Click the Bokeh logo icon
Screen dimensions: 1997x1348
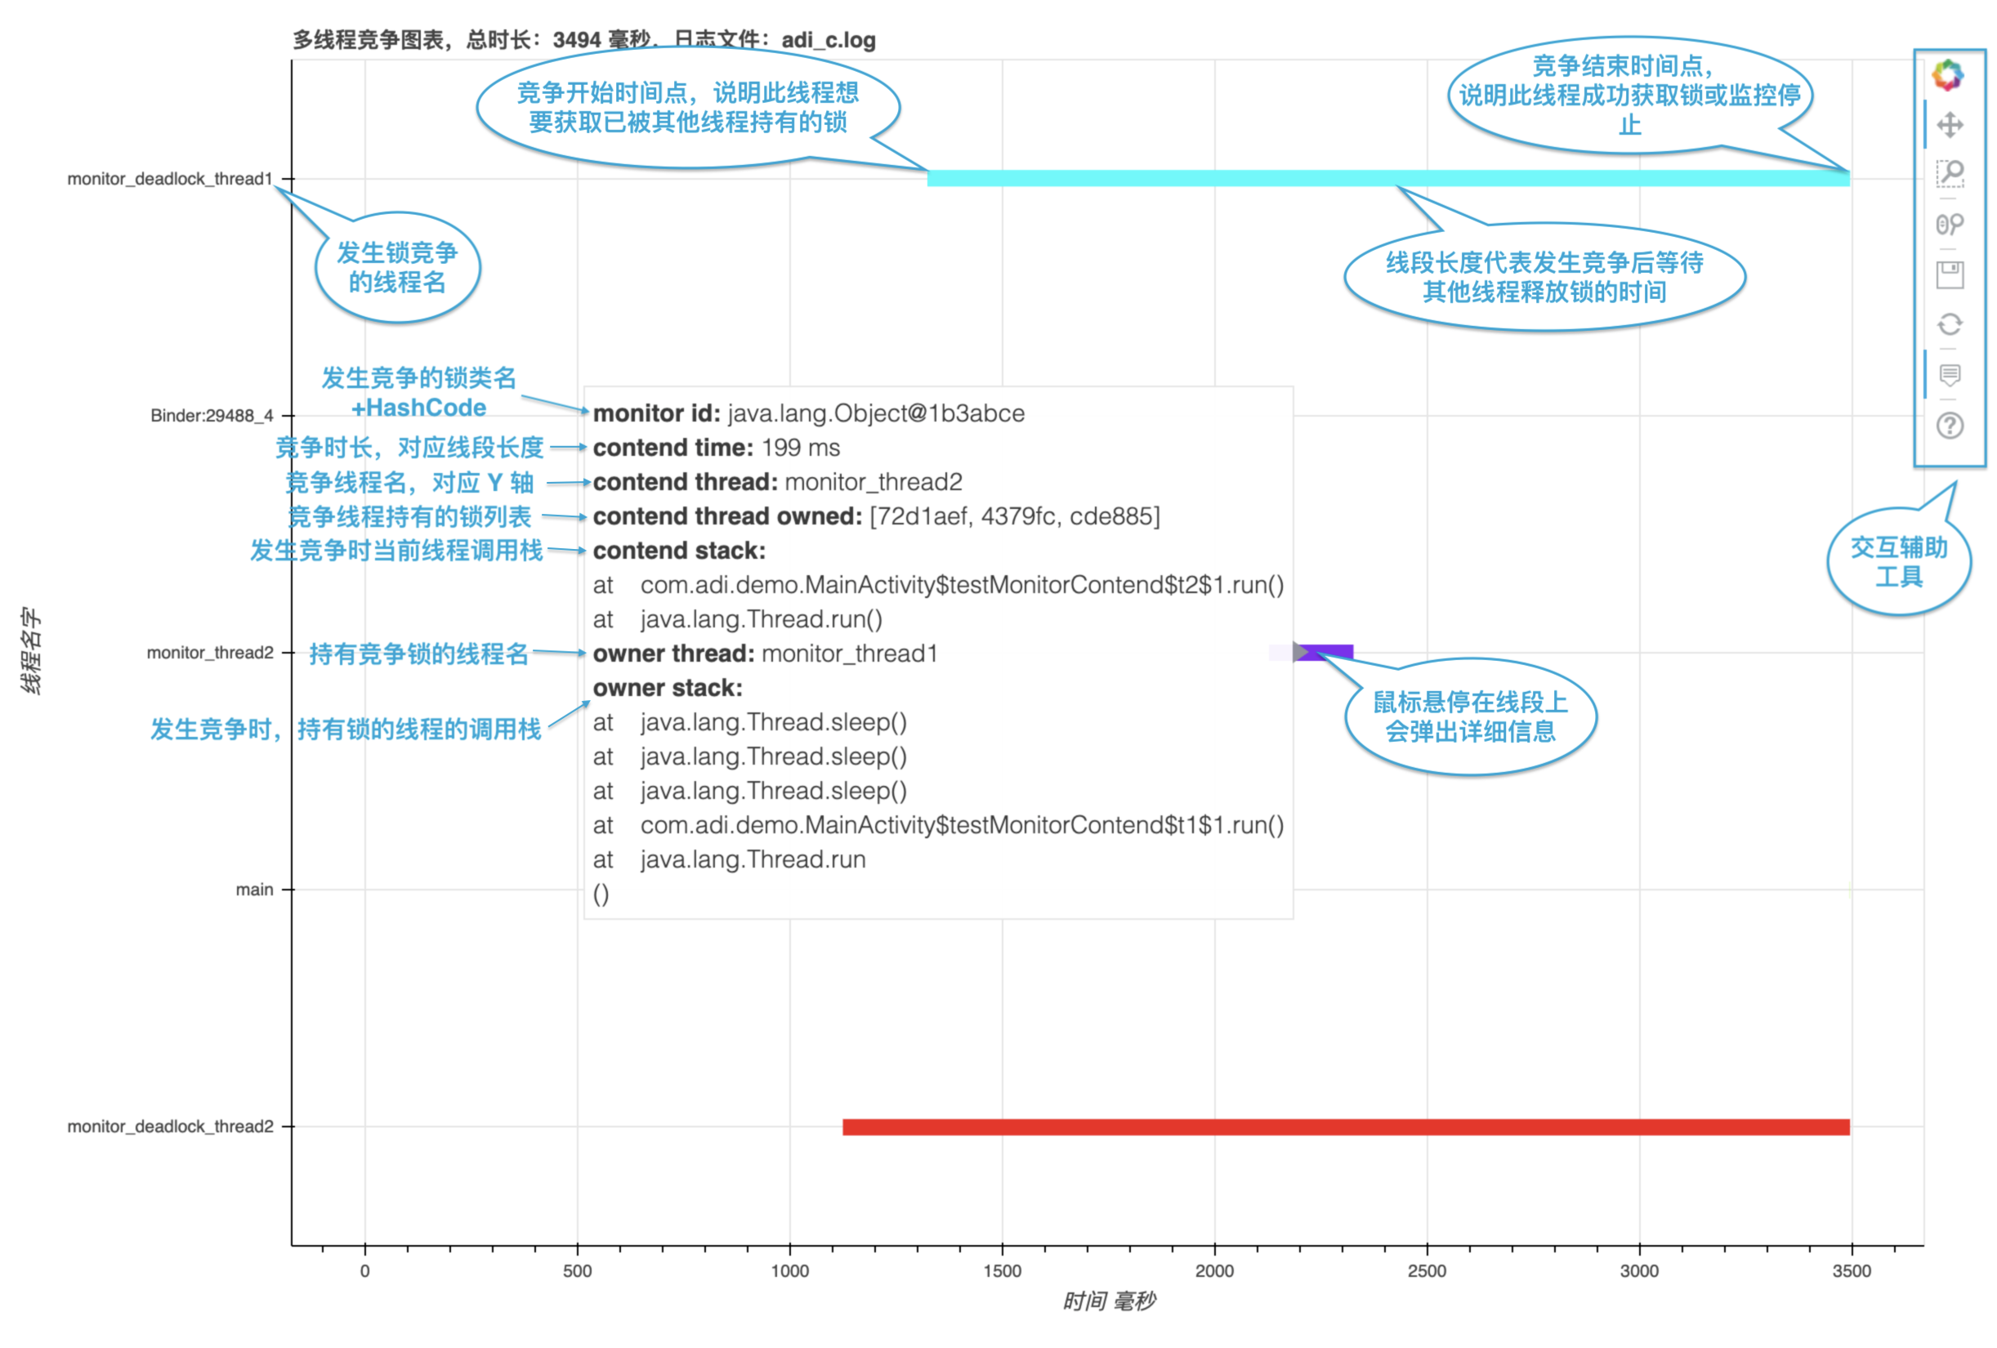(1947, 76)
